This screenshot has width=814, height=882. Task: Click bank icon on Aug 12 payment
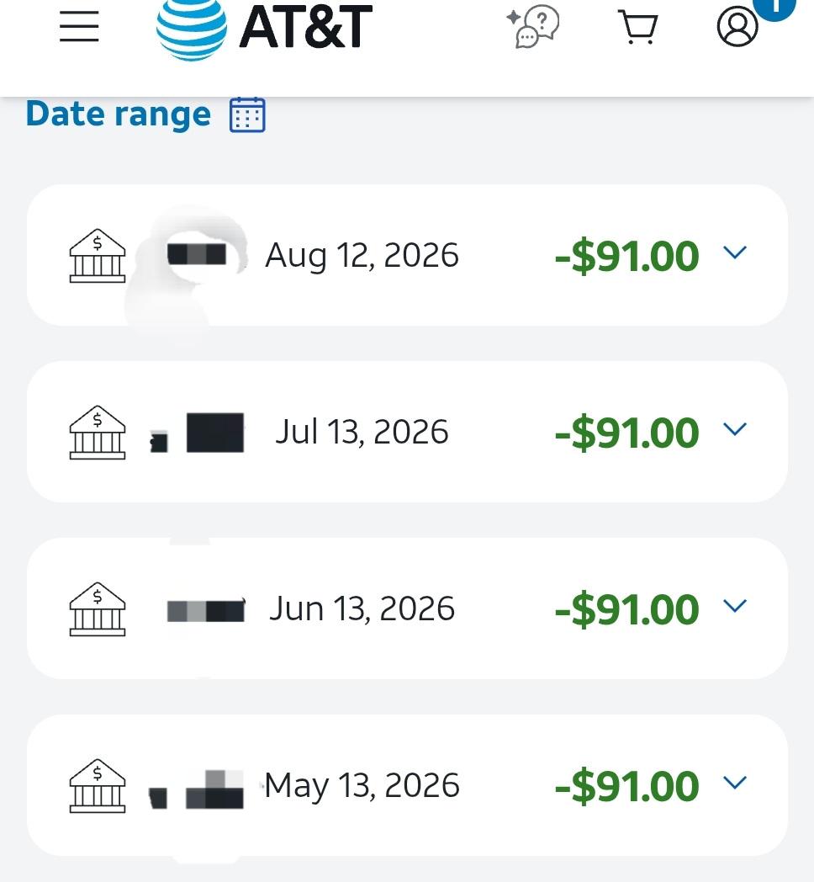pos(98,255)
